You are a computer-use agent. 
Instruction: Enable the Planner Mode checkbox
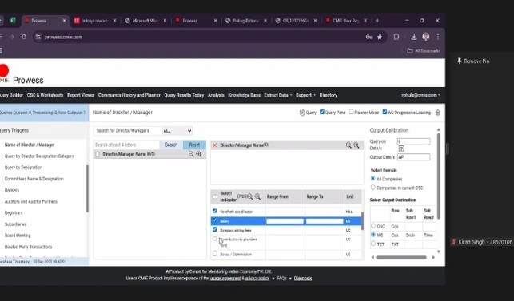(x=352, y=112)
